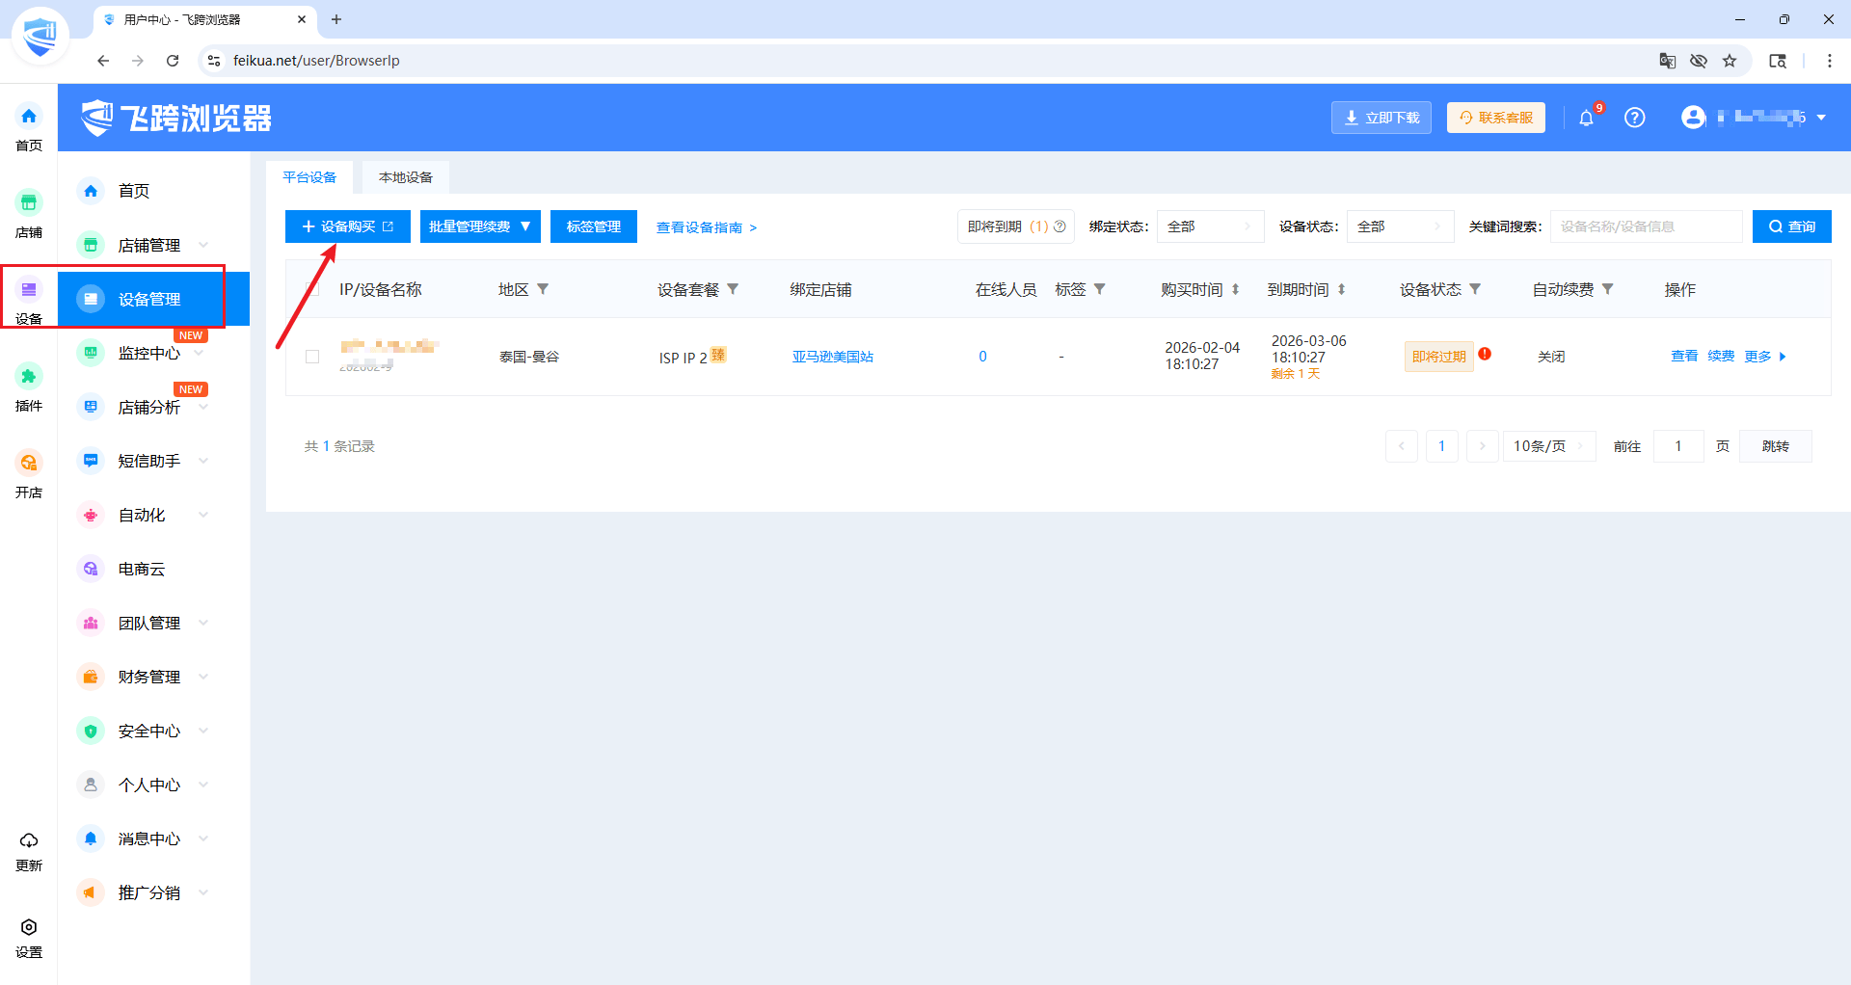Screen dimensions: 1851x985
Task: Click the 关键词搜索 input field
Action: [x=1646, y=226]
